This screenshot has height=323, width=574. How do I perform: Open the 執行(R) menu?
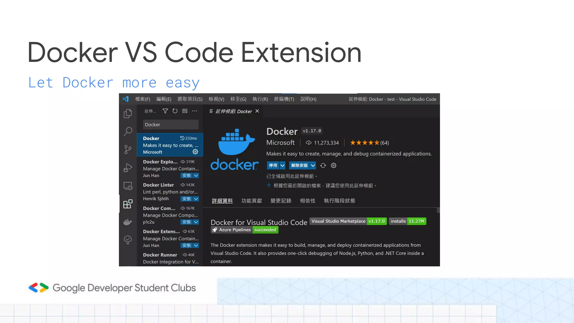tap(260, 99)
